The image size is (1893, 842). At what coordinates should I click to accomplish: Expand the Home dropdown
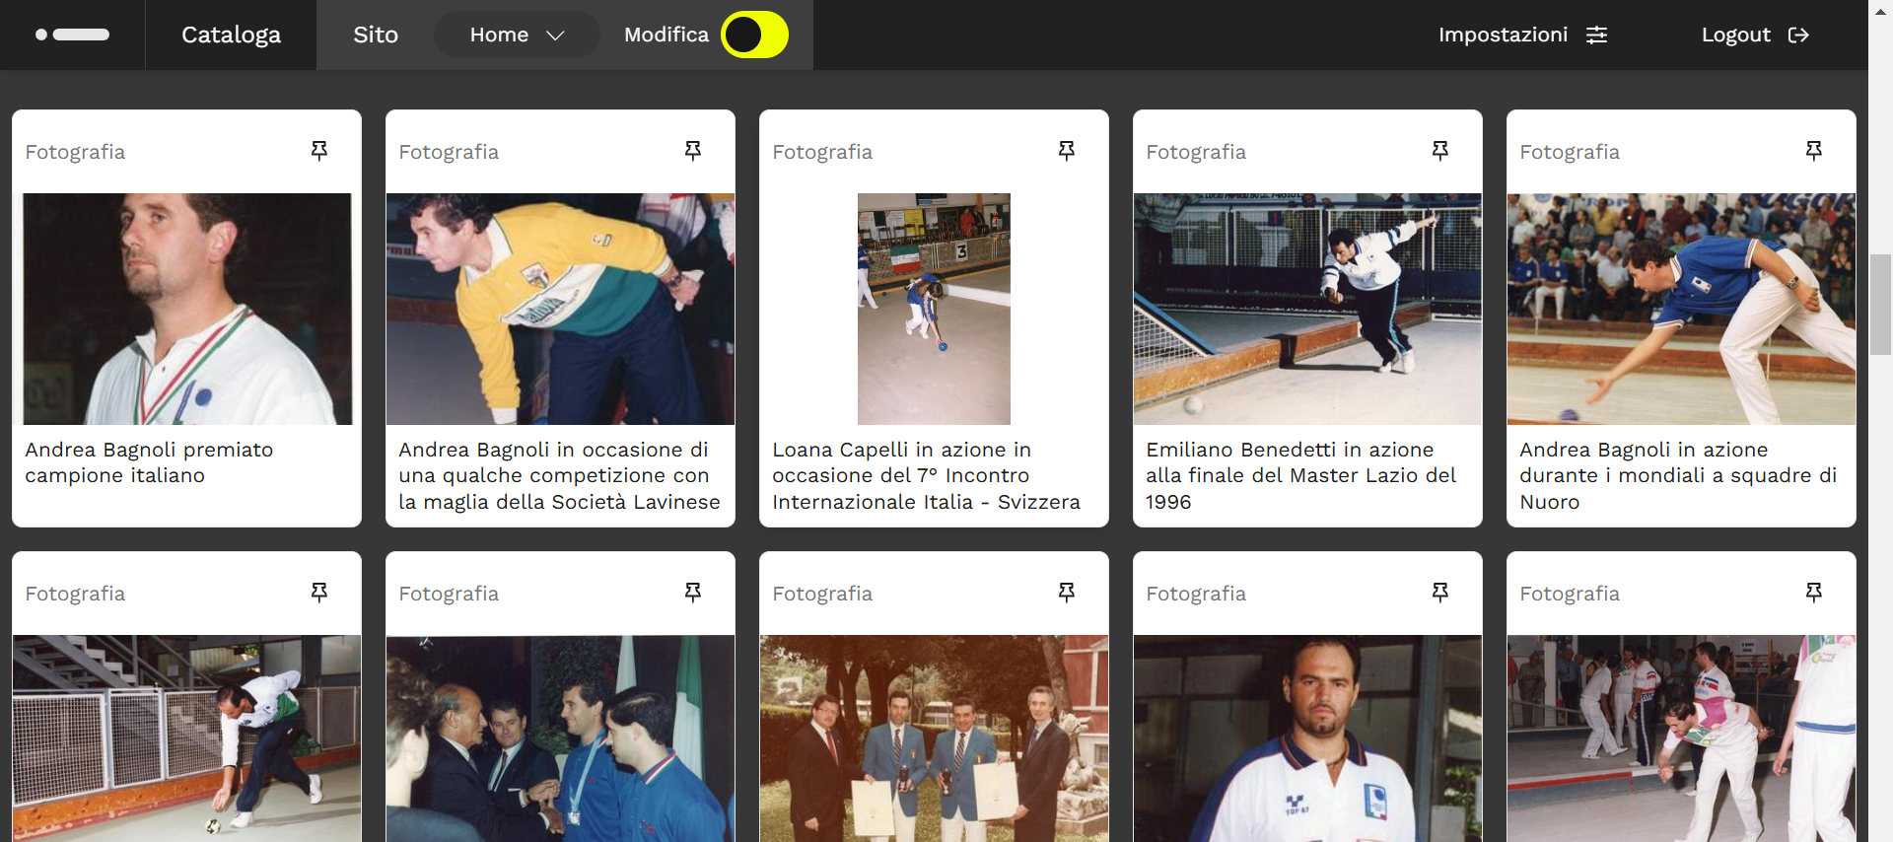click(x=517, y=35)
